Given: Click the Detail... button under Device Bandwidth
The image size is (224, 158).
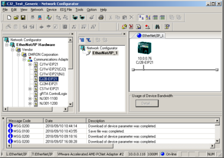Looking at the screenshot, I should click(147, 103).
